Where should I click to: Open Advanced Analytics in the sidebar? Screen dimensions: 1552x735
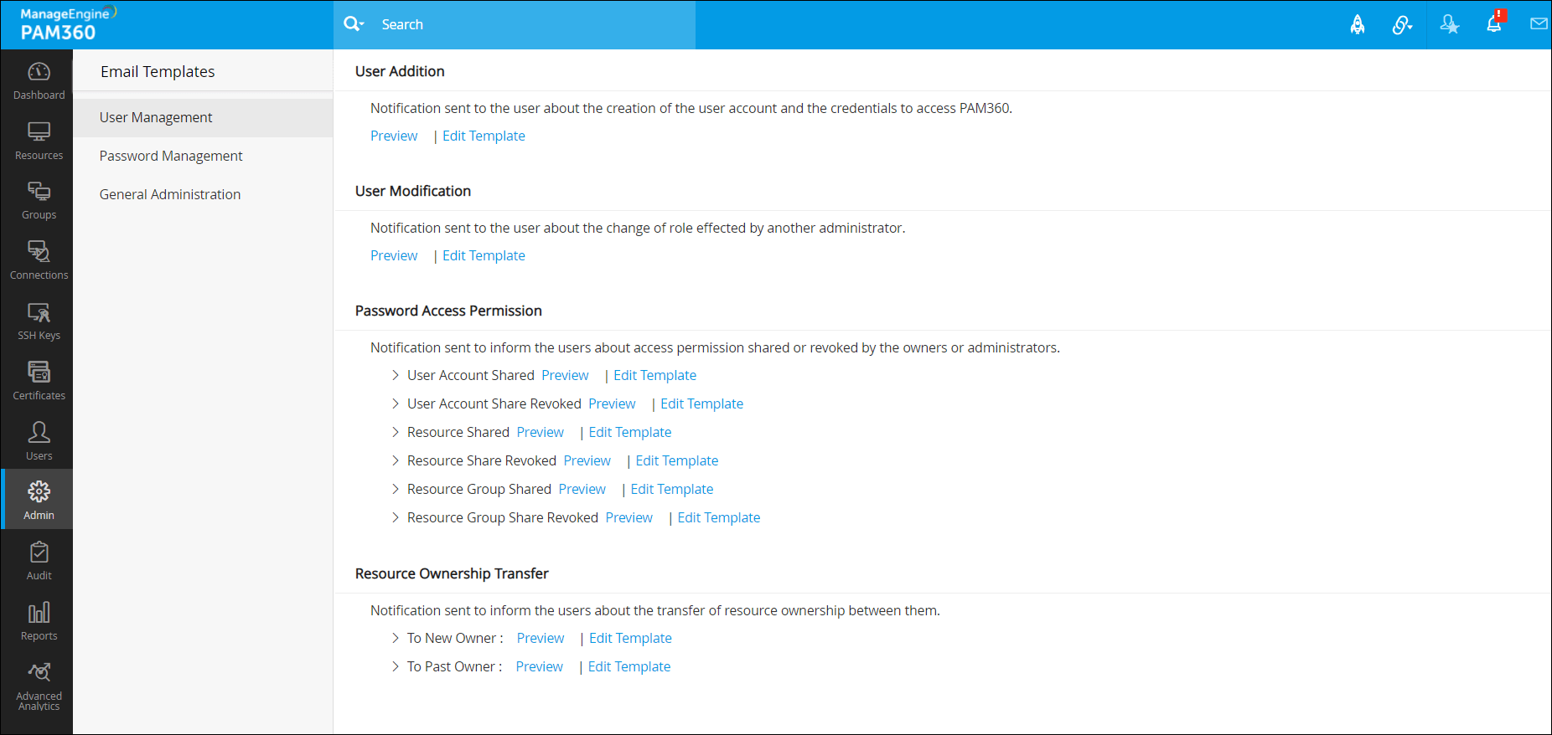(39, 686)
